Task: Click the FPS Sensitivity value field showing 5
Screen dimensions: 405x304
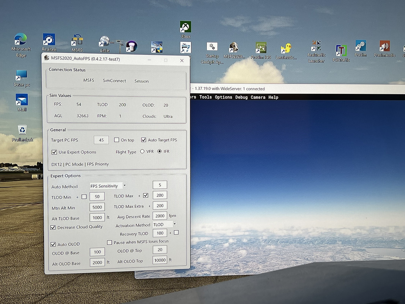Action: (x=160, y=185)
